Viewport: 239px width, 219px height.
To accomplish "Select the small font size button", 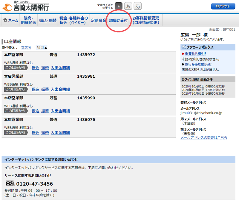I will (x=119, y=6).
